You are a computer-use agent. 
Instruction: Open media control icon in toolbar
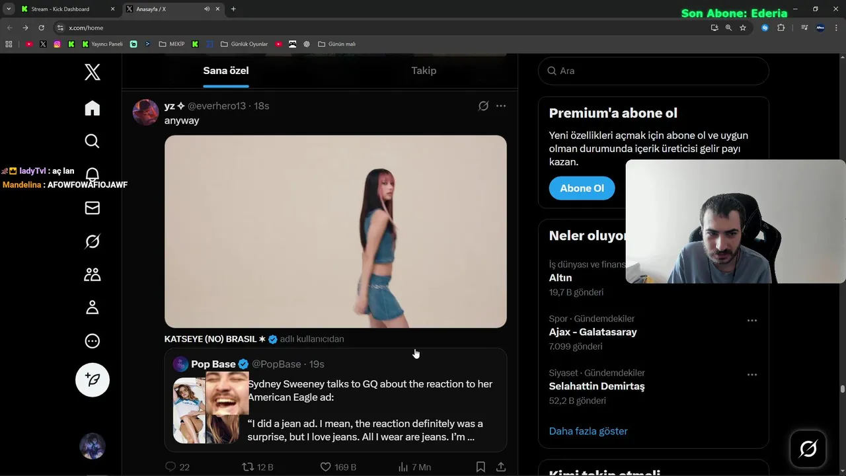(x=804, y=28)
